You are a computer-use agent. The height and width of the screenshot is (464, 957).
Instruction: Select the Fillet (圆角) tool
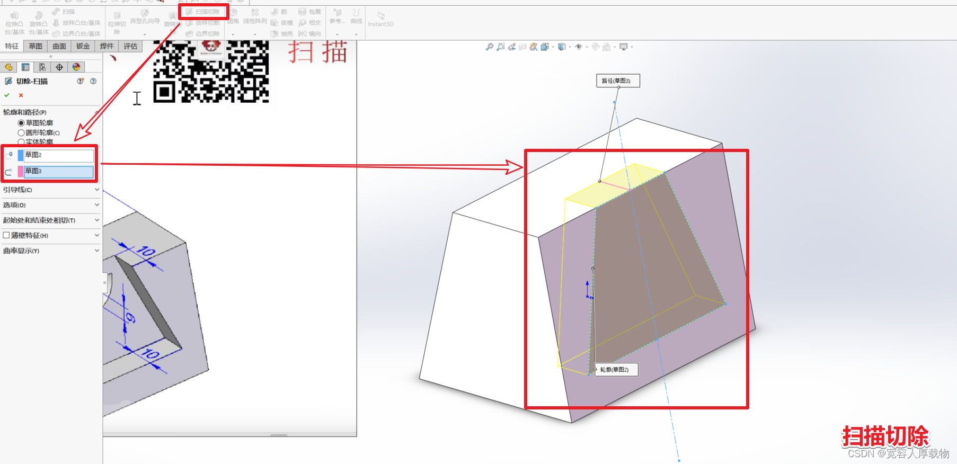click(233, 17)
